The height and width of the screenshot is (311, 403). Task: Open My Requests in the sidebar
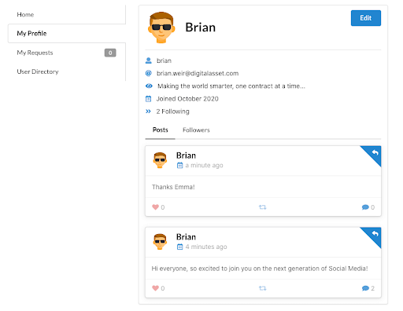click(x=67, y=53)
